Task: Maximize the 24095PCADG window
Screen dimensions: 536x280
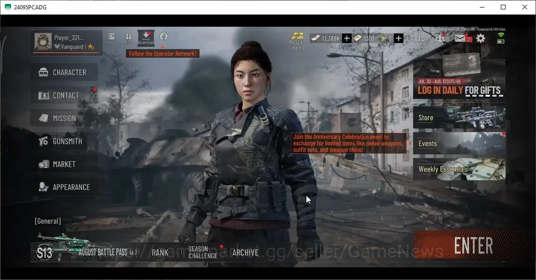Action: point(503,7)
